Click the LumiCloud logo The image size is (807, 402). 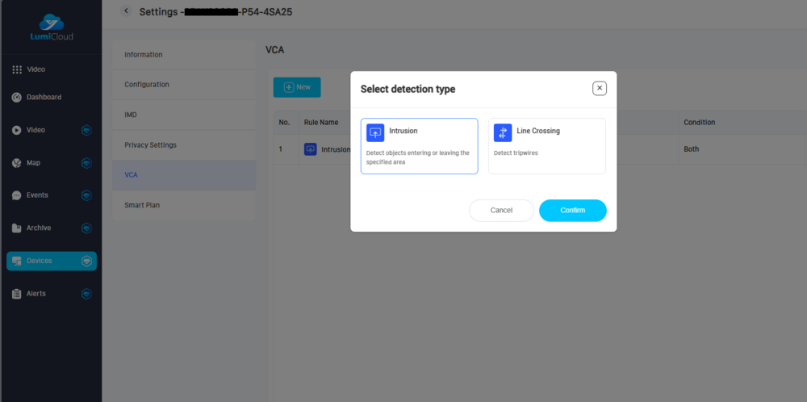point(50,28)
